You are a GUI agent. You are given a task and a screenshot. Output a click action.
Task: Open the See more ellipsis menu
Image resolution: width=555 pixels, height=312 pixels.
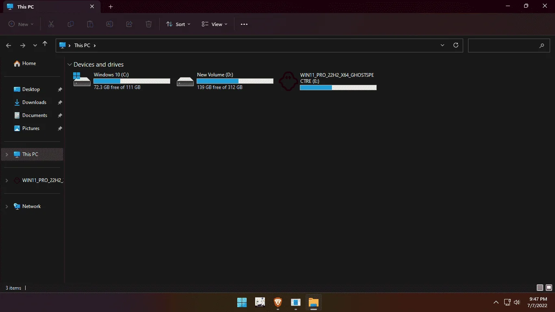pyautogui.click(x=244, y=24)
